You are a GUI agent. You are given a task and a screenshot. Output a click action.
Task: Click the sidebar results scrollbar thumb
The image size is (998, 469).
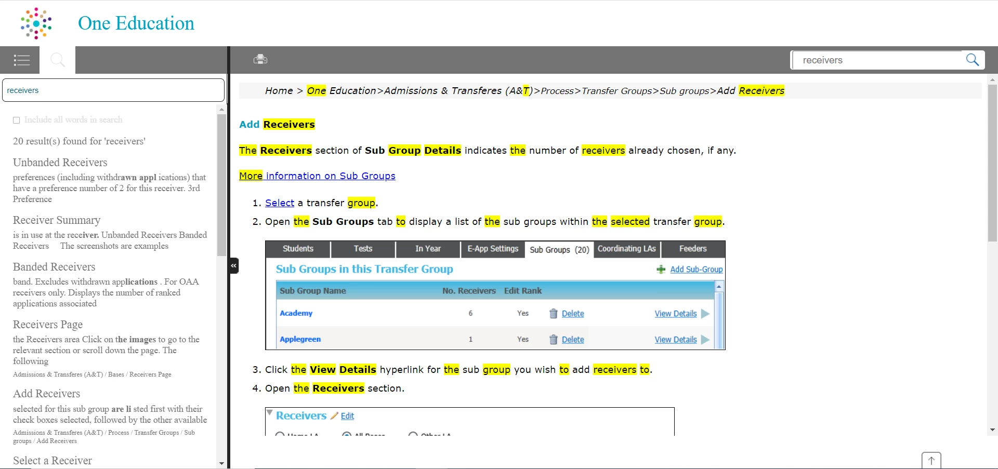[221, 184]
